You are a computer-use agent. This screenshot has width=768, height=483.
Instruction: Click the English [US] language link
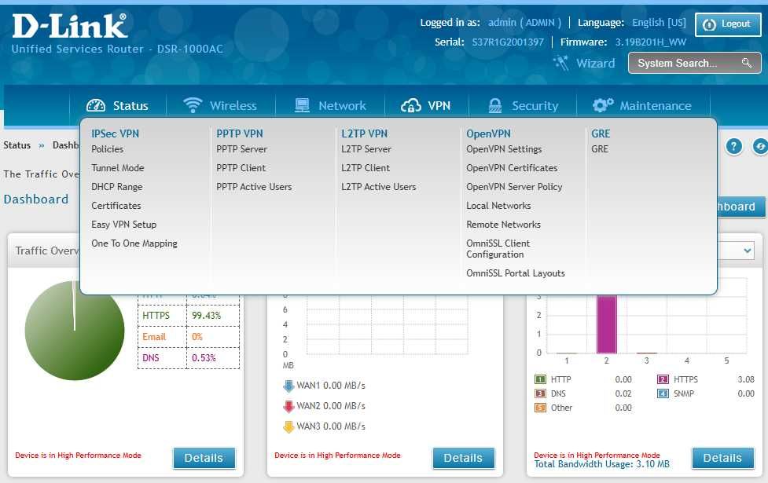659,23
